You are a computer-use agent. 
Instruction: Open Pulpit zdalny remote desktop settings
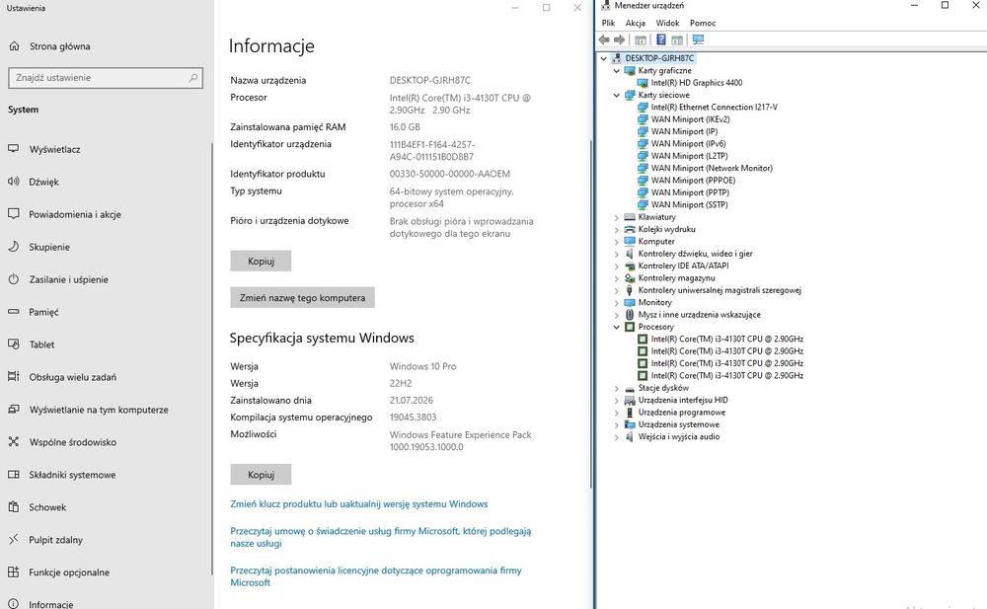(55, 540)
